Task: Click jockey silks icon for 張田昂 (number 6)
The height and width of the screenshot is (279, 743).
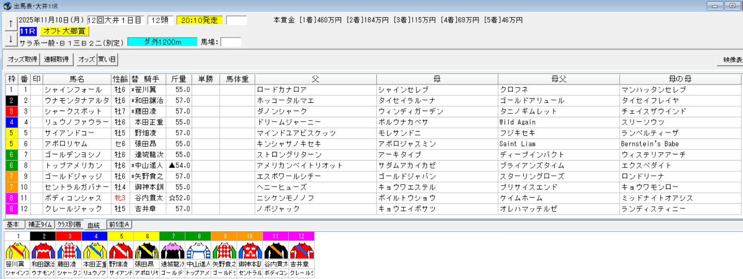Action: tap(147, 251)
